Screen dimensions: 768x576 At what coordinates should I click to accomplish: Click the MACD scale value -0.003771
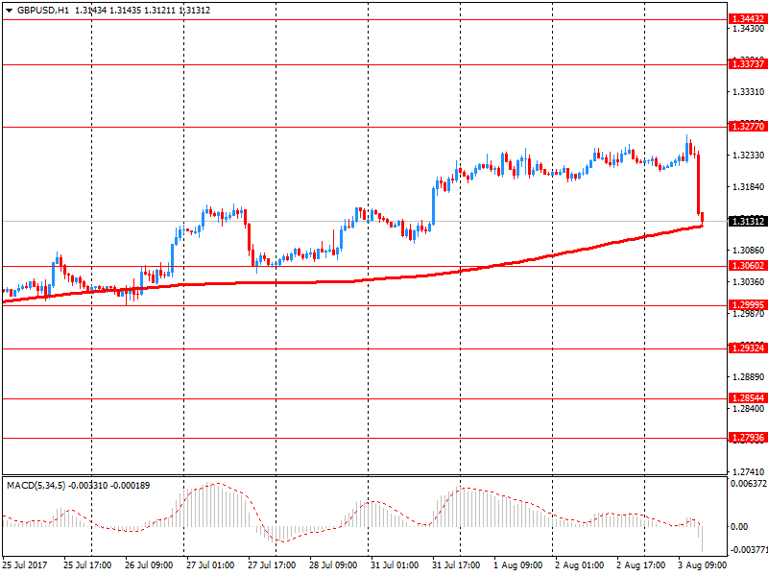point(749,550)
